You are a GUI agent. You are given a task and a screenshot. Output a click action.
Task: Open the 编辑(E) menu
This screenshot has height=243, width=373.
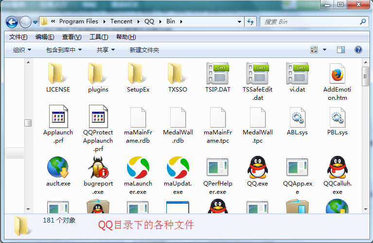(45, 37)
